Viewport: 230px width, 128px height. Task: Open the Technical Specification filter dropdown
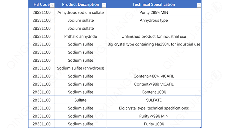199,5
